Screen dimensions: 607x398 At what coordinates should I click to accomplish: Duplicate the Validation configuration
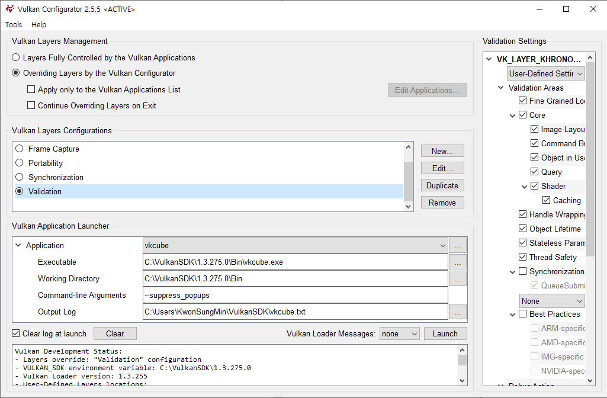coord(442,185)
